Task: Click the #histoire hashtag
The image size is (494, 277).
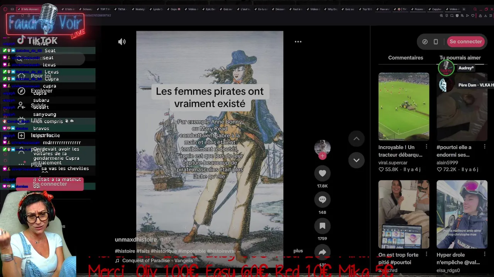Action: pos(125,251)
